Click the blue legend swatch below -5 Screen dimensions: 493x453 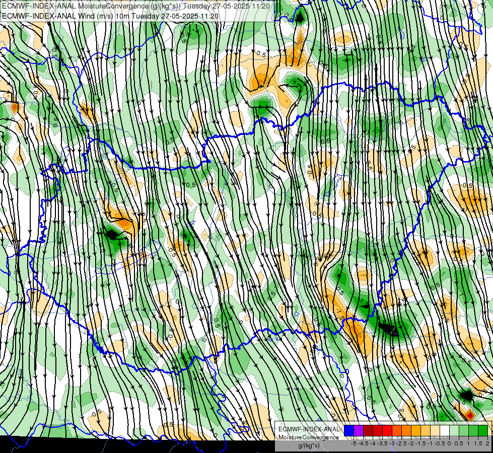coord(349,430)
